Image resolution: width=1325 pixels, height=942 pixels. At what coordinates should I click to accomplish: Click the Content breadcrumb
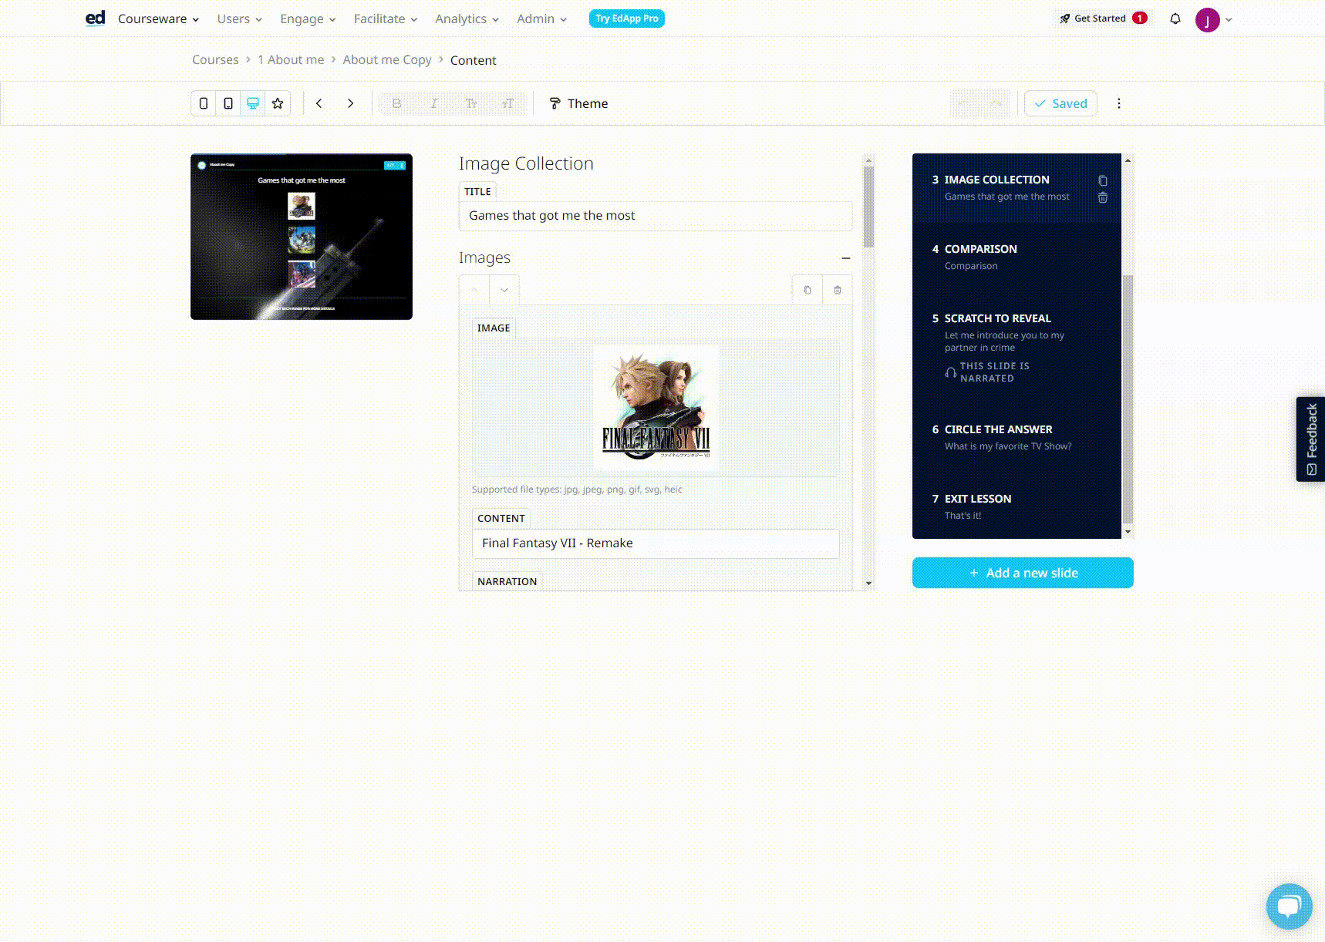pyautogui.click(x=473, y=59)
